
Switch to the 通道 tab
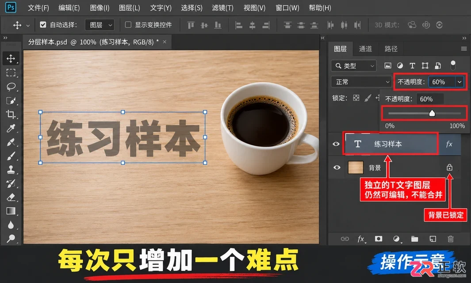pos(365,49)
